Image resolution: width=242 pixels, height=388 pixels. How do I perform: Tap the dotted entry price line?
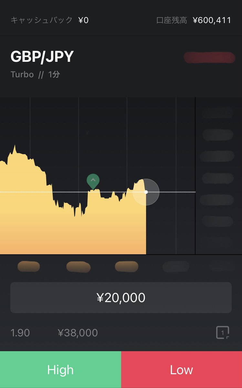(x=98, y=192)
